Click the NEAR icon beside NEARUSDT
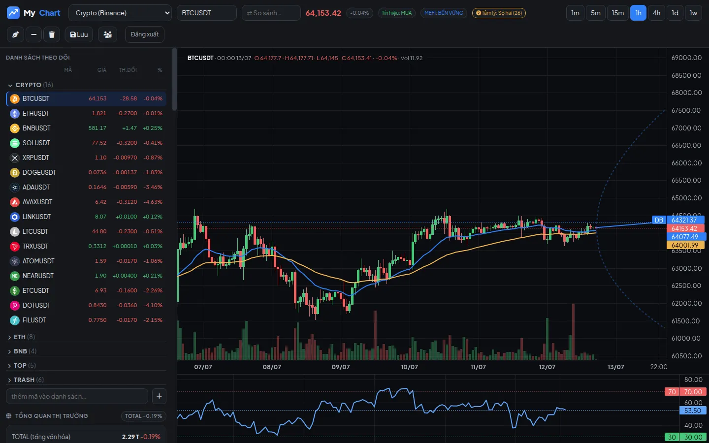 pyautogui.click(x=15, y=276)
